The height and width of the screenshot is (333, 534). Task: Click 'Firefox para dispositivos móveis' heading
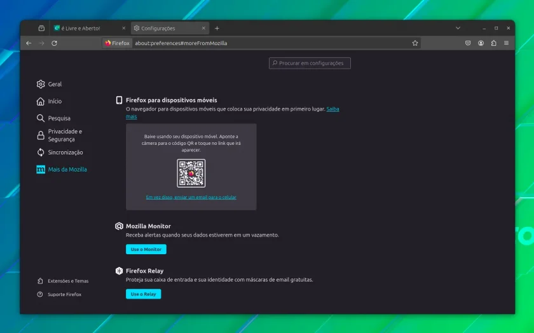[171, 100]
